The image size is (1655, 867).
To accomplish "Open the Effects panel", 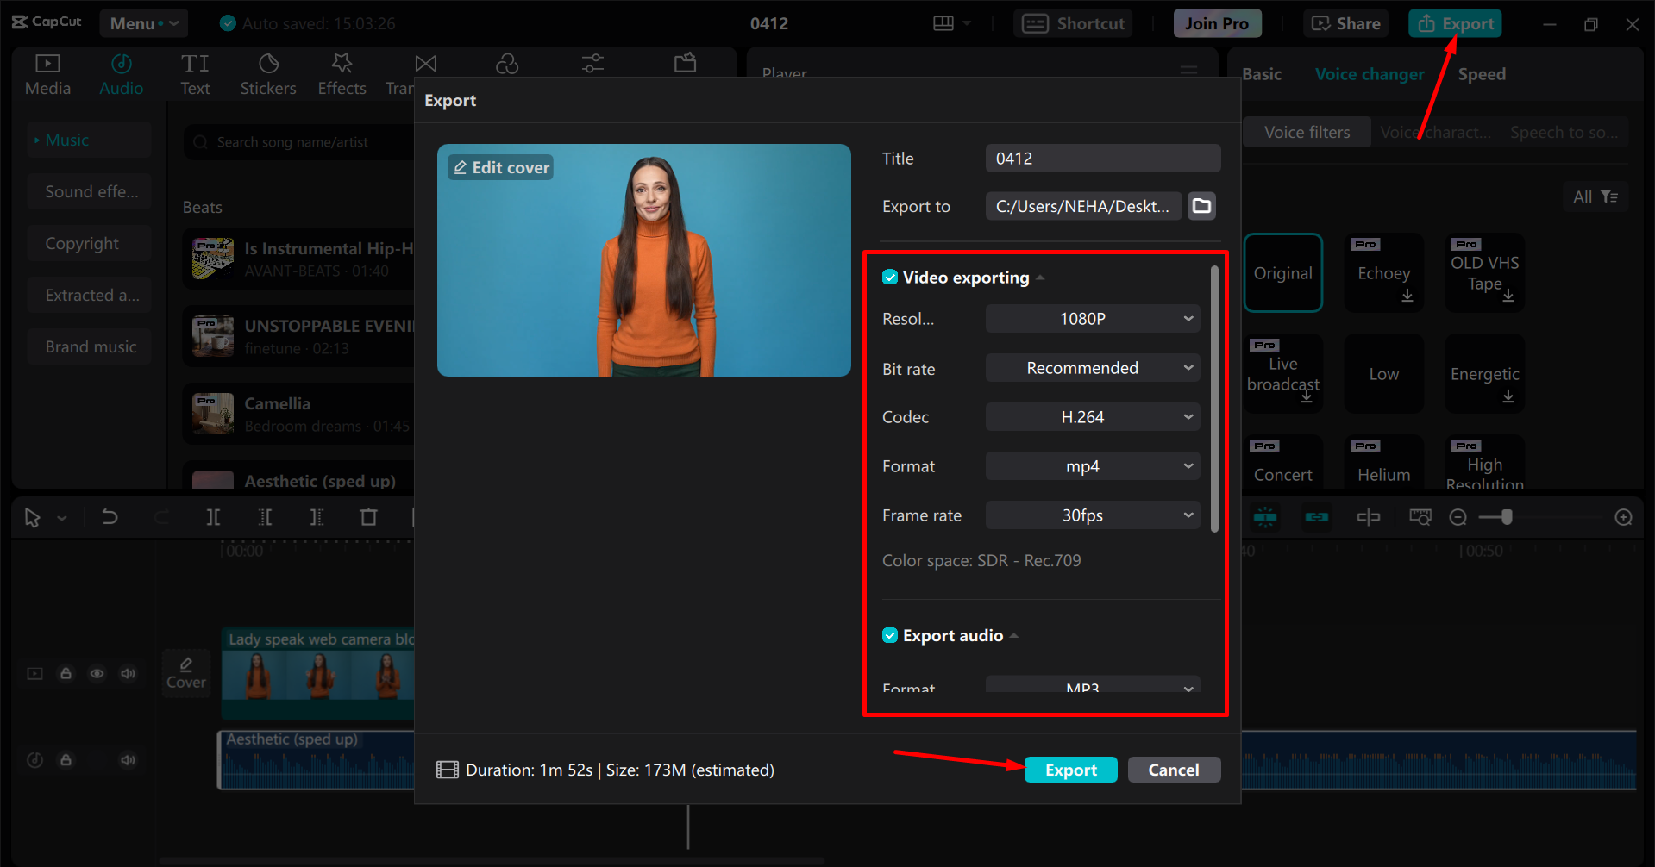I will click(342, 74).
